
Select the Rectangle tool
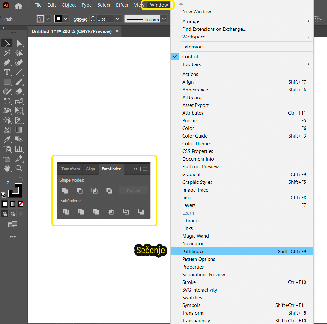coord(7,82)
